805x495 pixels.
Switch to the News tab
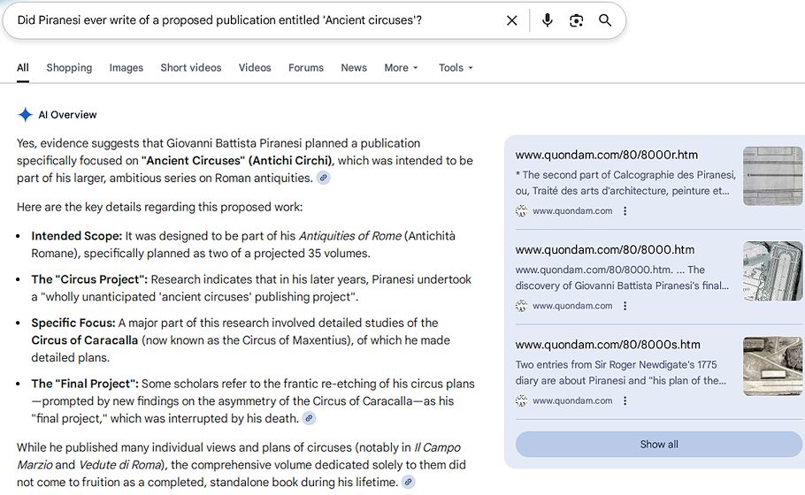[x=354, y=68]
